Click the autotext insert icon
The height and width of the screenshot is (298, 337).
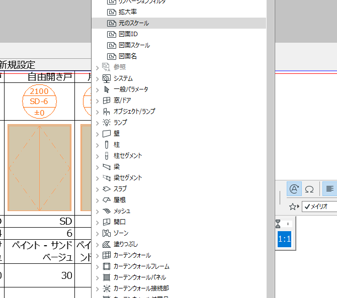(294, 189)
